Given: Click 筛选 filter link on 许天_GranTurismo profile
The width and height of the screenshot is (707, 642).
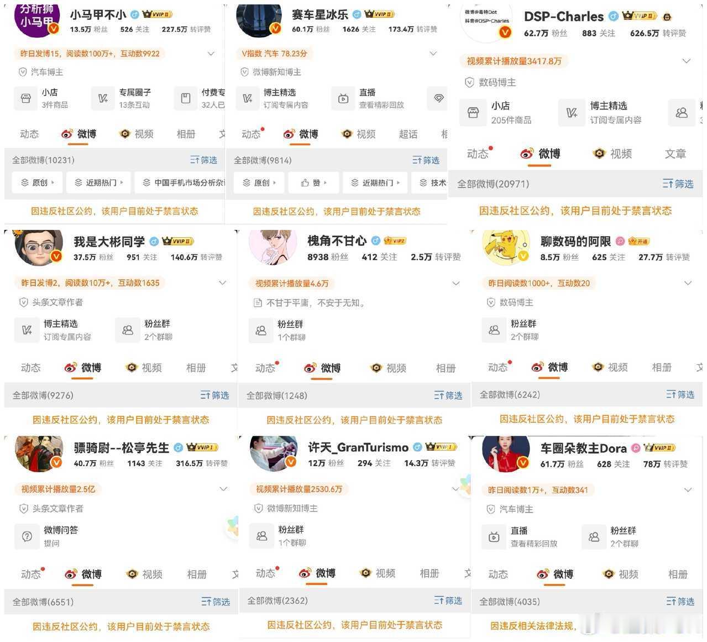Looking at the screenshot, I should [448, 601].
